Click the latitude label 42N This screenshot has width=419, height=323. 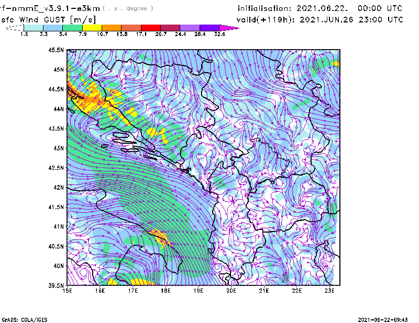[59, 188]
